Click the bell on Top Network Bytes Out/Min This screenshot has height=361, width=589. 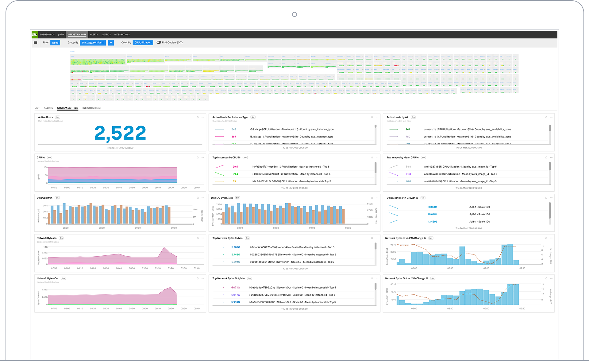372,278
